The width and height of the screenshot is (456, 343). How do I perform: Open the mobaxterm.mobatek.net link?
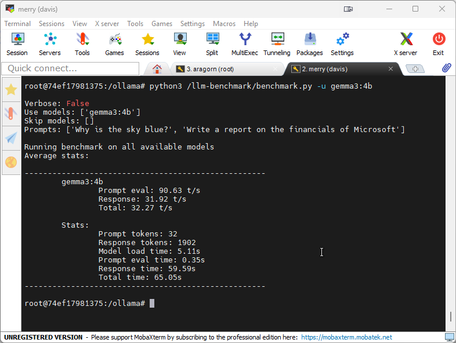click(346, 337)
